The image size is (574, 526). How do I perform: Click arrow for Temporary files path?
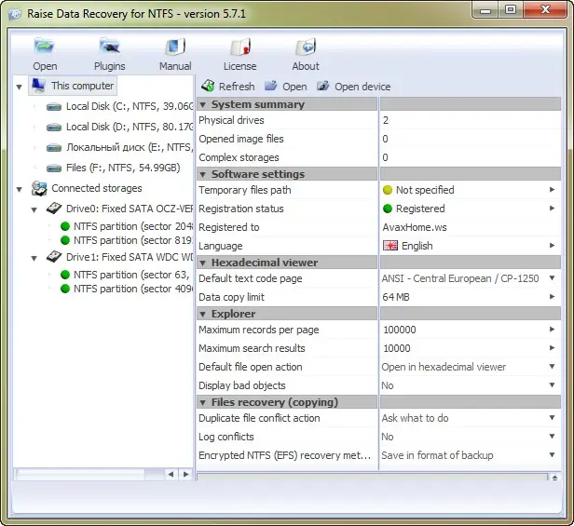pos(552,190)
